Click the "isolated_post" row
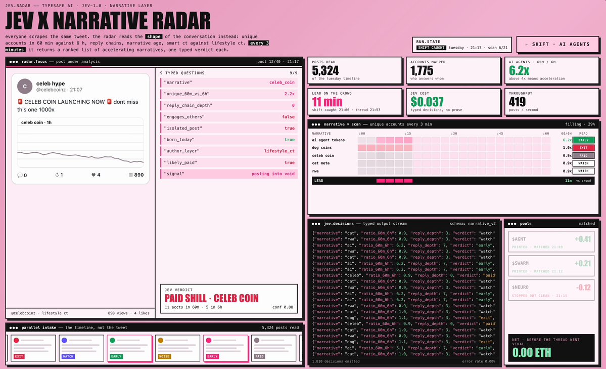606x369 pixels. click(x=229, y=128)
